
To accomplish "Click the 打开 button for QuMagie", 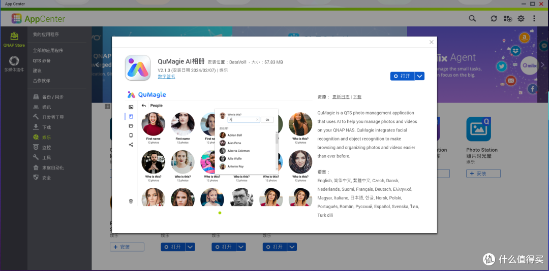I will coord(402,76).
